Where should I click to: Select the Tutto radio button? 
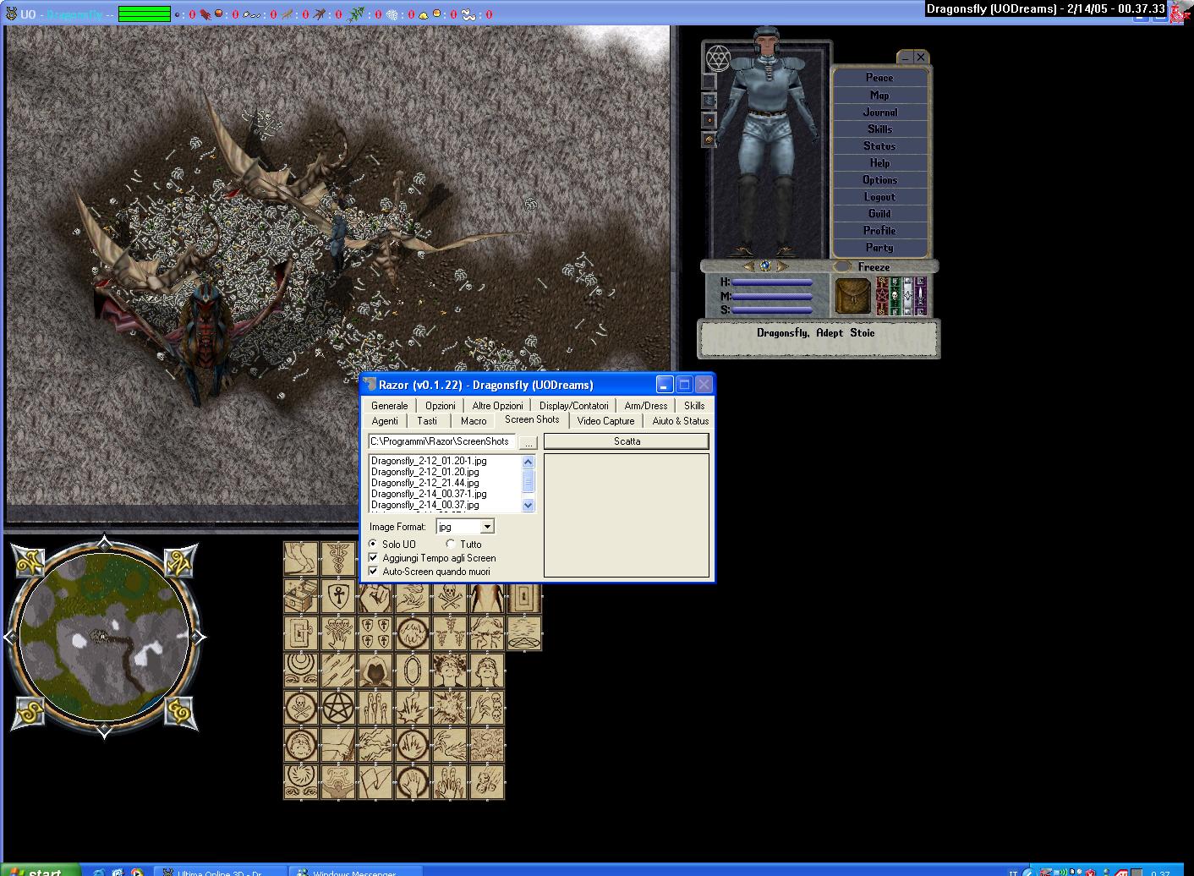tap(451, 544)
